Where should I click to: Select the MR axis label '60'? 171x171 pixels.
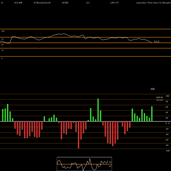tap(167, 107)
